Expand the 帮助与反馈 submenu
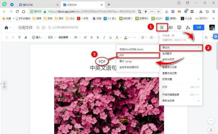The image size is (218, 134). [x=181, y=101]
